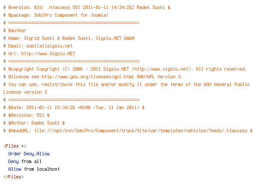This screenshot has height=184, width=257.
Task: Select the Deny from all directive
Action: click(x=25, y=161)
